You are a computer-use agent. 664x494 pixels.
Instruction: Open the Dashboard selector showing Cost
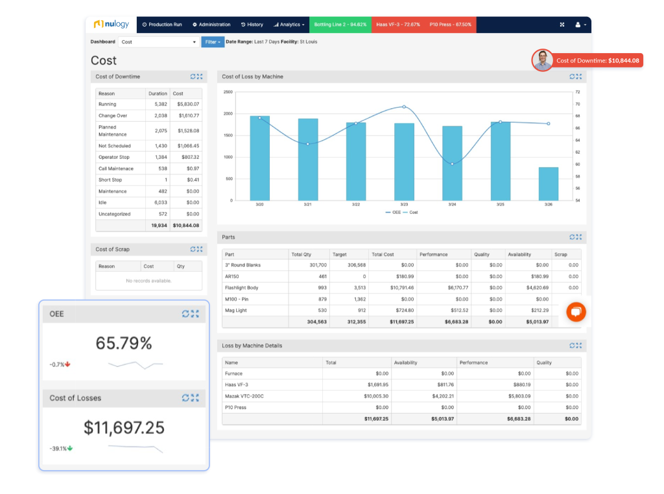159,42
